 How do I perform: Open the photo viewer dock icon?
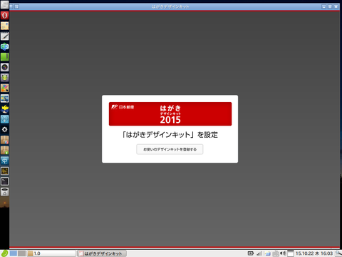pos(5,99)
